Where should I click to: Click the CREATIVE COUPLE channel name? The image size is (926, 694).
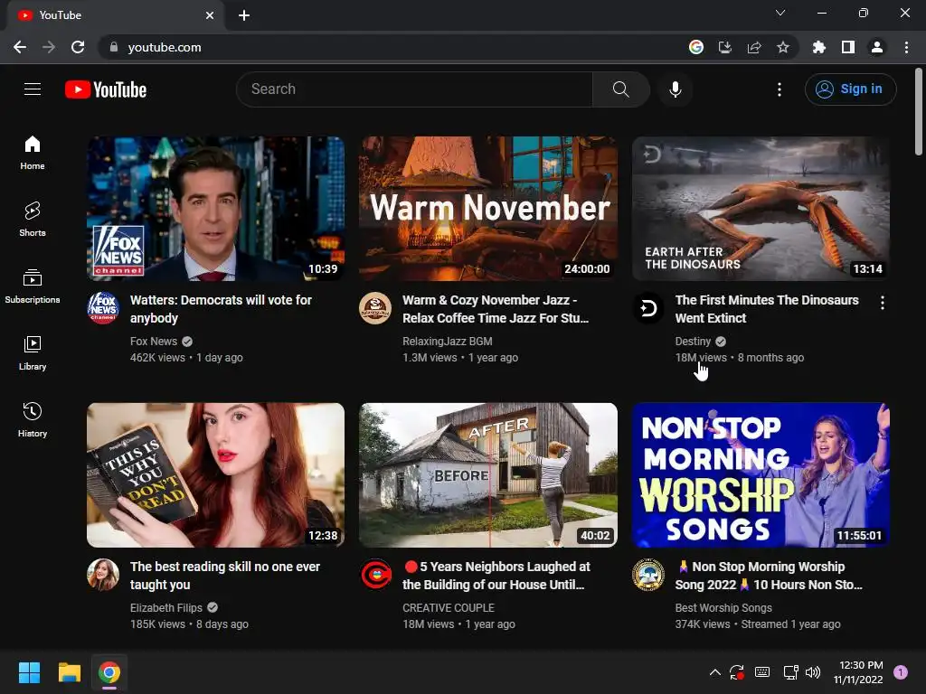449,608
